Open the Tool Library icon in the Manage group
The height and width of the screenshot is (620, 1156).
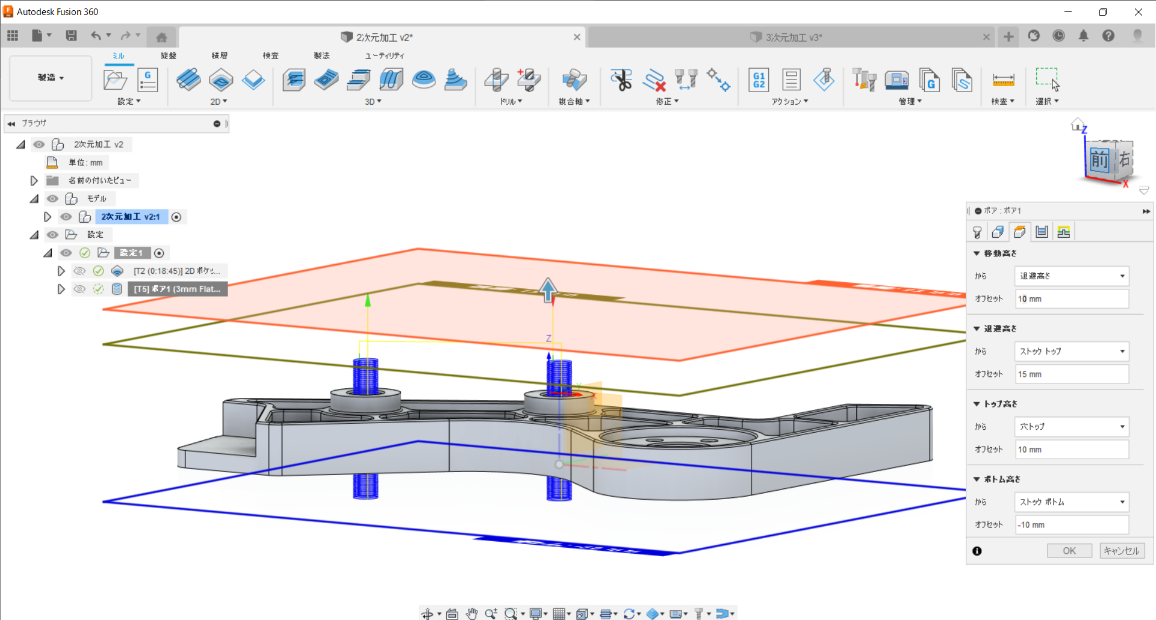click(x=864, y=79)
